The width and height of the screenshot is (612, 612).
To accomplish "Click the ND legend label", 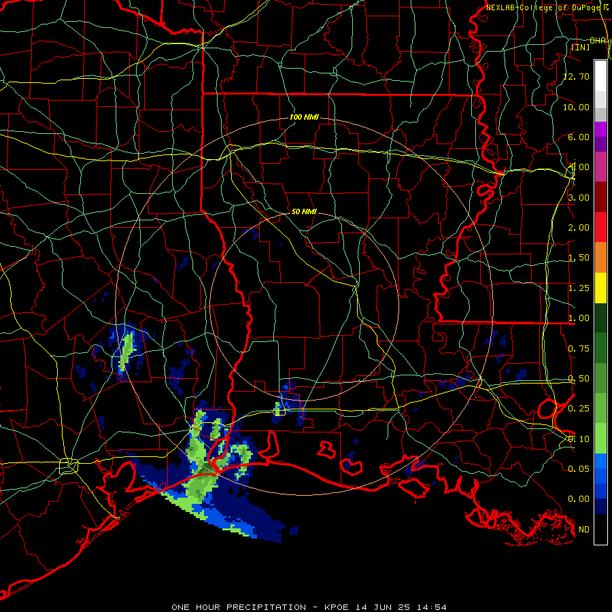I will [584, 530].
